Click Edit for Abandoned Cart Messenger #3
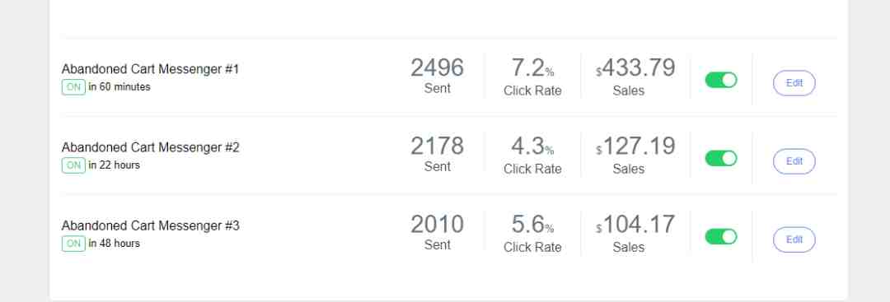This screenshot has height=302, width=890. 794,239
